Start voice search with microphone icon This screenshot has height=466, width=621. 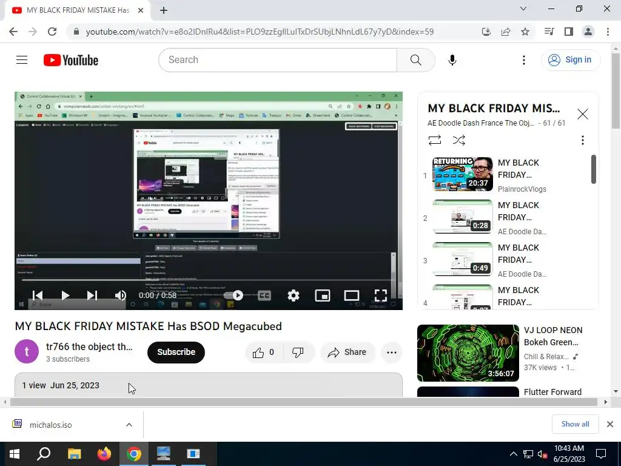tap(452, 60)
